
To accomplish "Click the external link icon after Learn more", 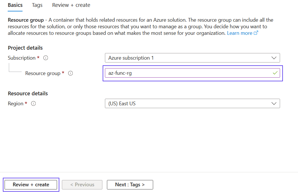I will click(256, 33).
